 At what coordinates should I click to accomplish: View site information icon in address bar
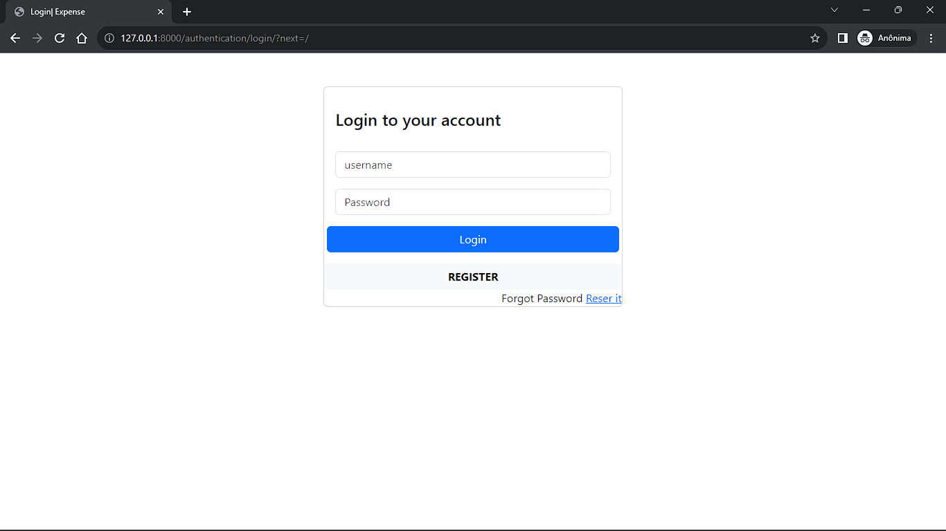(109, 38)
